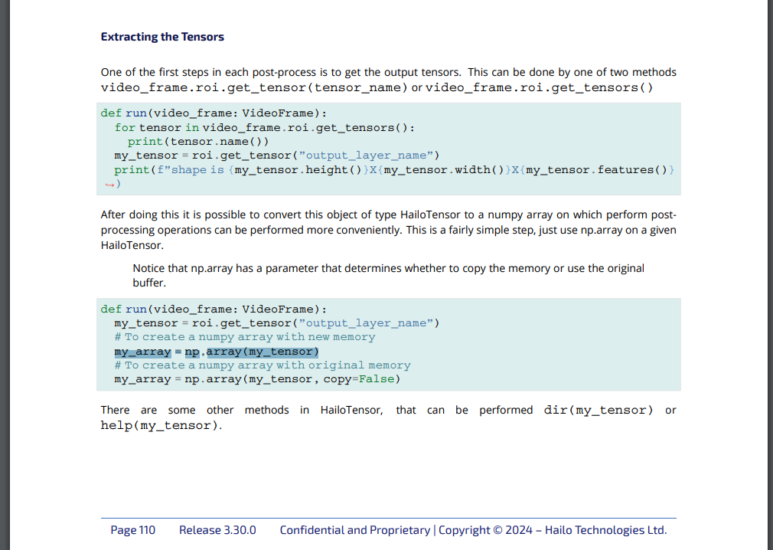This screenshot has height=550, width=773.
Task: Click "Page 110" in the footer
Action: pos(132,530)
